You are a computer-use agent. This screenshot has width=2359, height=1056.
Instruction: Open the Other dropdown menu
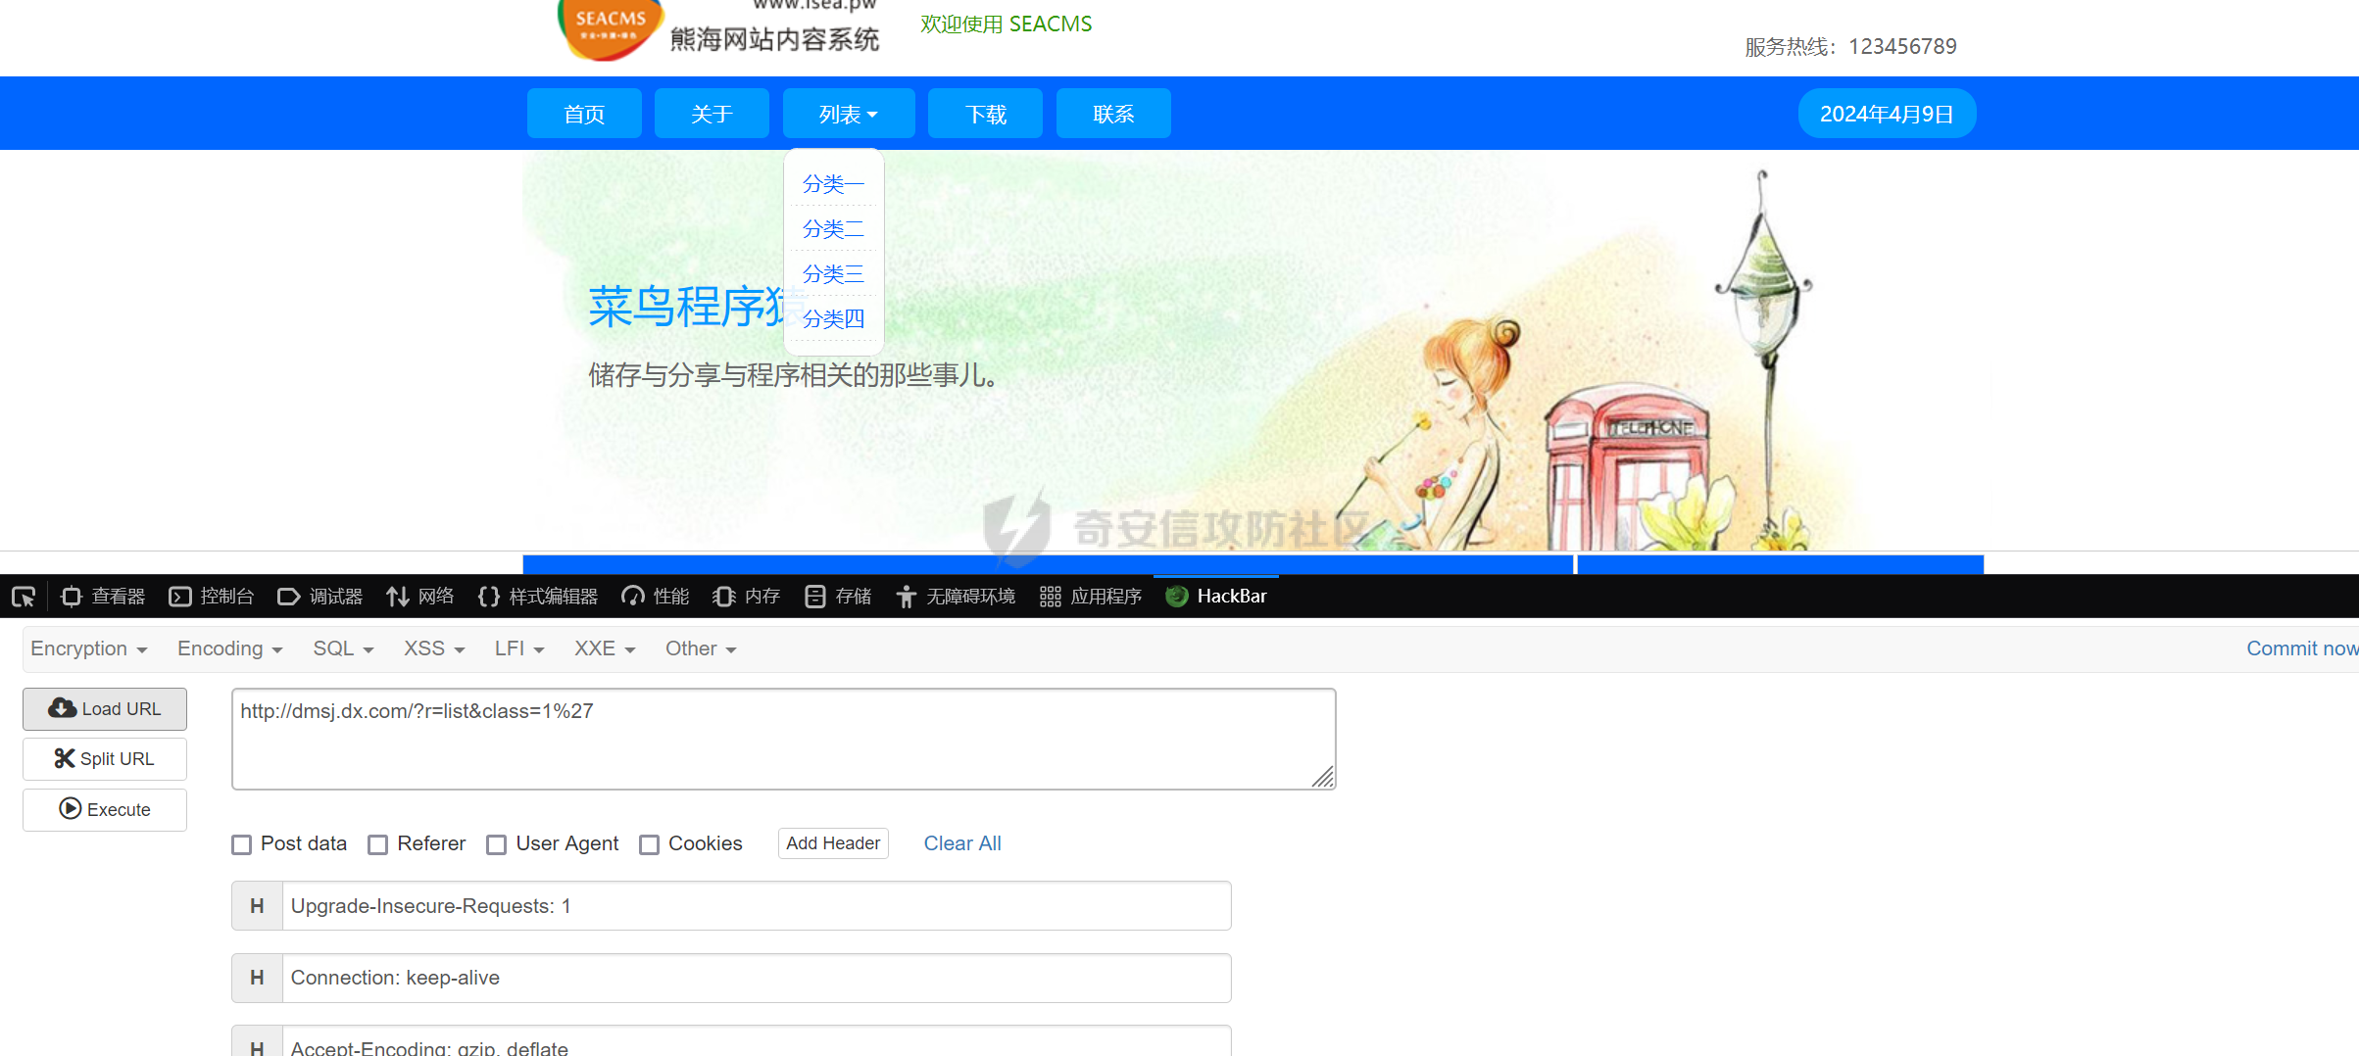coord(701,648)
